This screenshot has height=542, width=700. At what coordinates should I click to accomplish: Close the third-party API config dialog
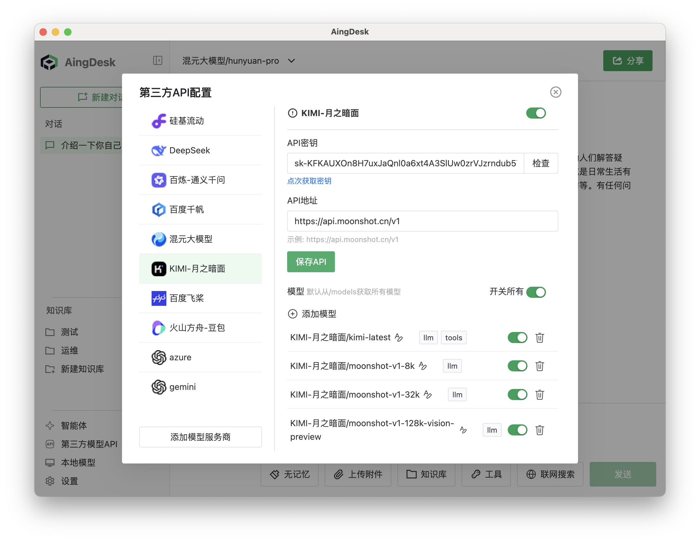coord(556,92)
